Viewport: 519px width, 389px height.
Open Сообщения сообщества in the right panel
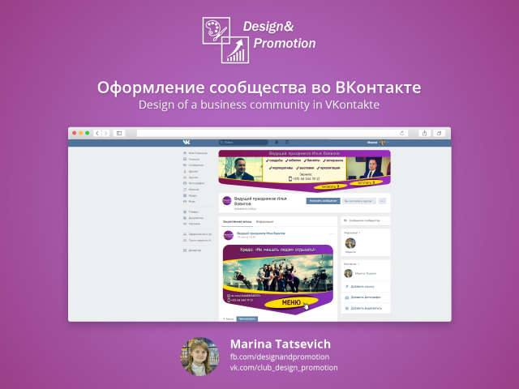366,220
